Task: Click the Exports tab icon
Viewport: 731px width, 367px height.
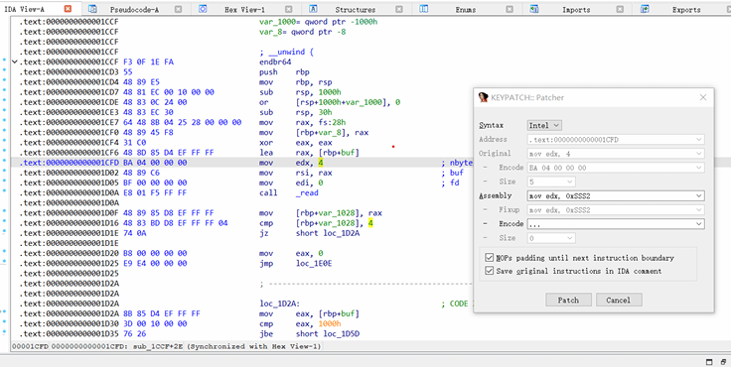Action: (645, 9)
